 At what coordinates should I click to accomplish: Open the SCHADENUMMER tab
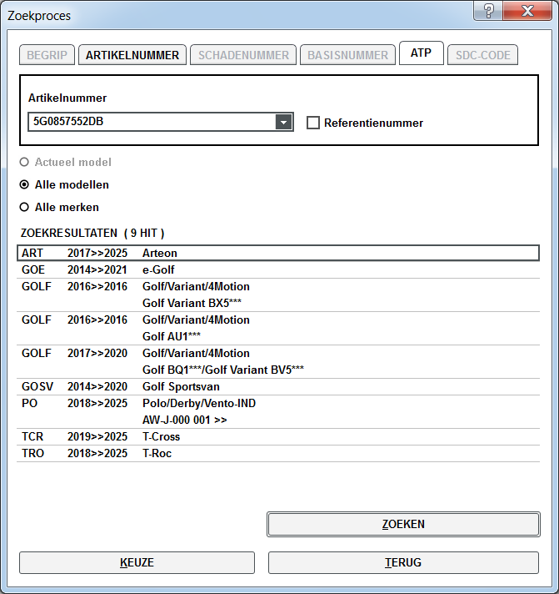(x=243, y=55)
